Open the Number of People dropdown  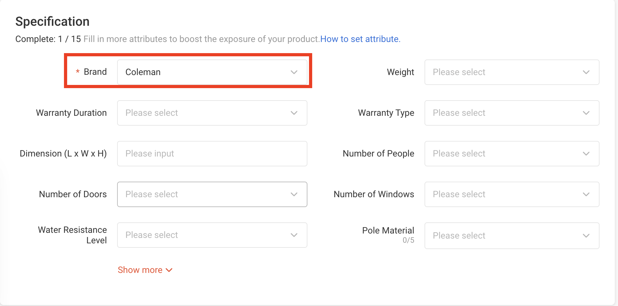[x=506, y=154]
